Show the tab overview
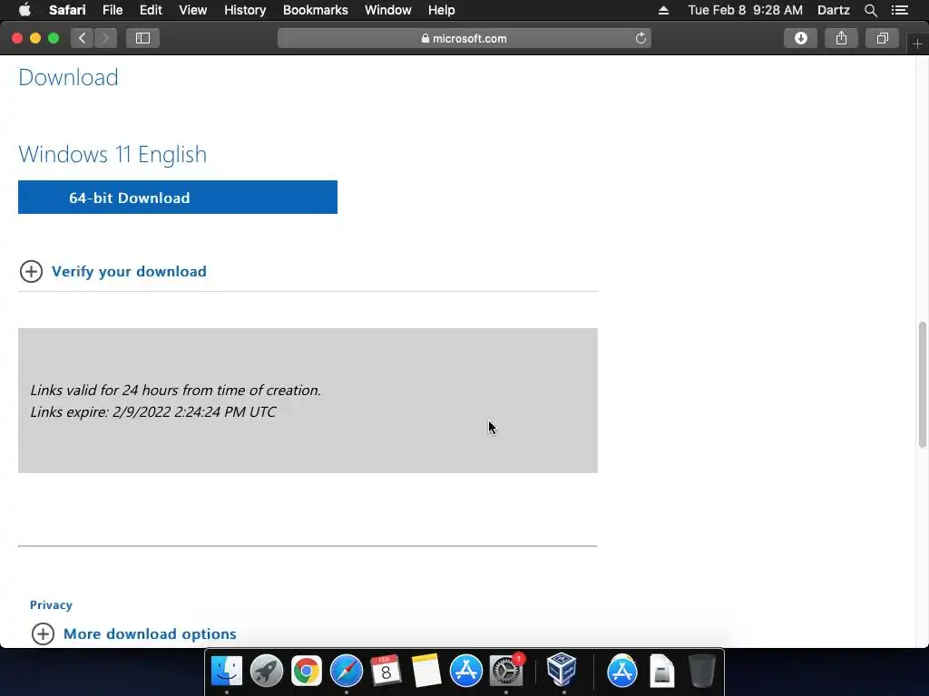This screenshot has height=696, width=929. tap(882, 38)
